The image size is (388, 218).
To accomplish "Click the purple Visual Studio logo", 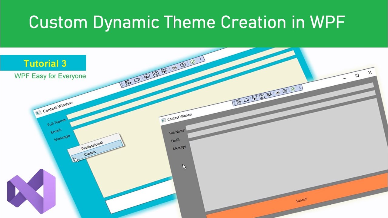I will (x=32, y=191).
